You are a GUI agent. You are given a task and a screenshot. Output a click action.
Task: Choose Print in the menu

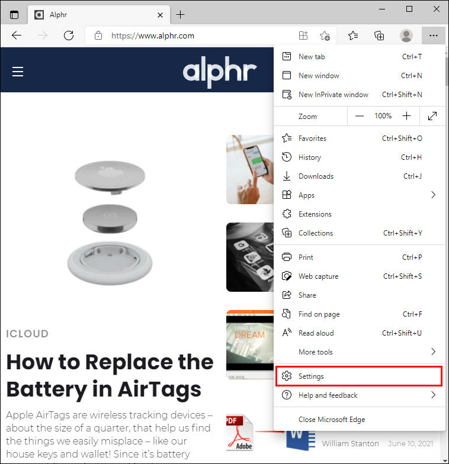[x=359, y=257]
